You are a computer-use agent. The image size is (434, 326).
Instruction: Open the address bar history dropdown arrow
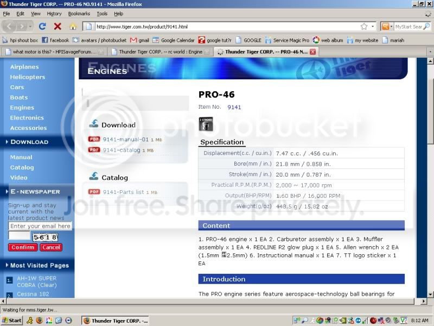coord(373,26)
